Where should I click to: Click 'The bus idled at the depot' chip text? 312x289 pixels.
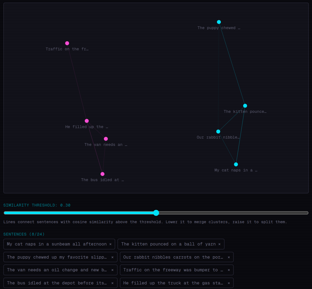57,283
